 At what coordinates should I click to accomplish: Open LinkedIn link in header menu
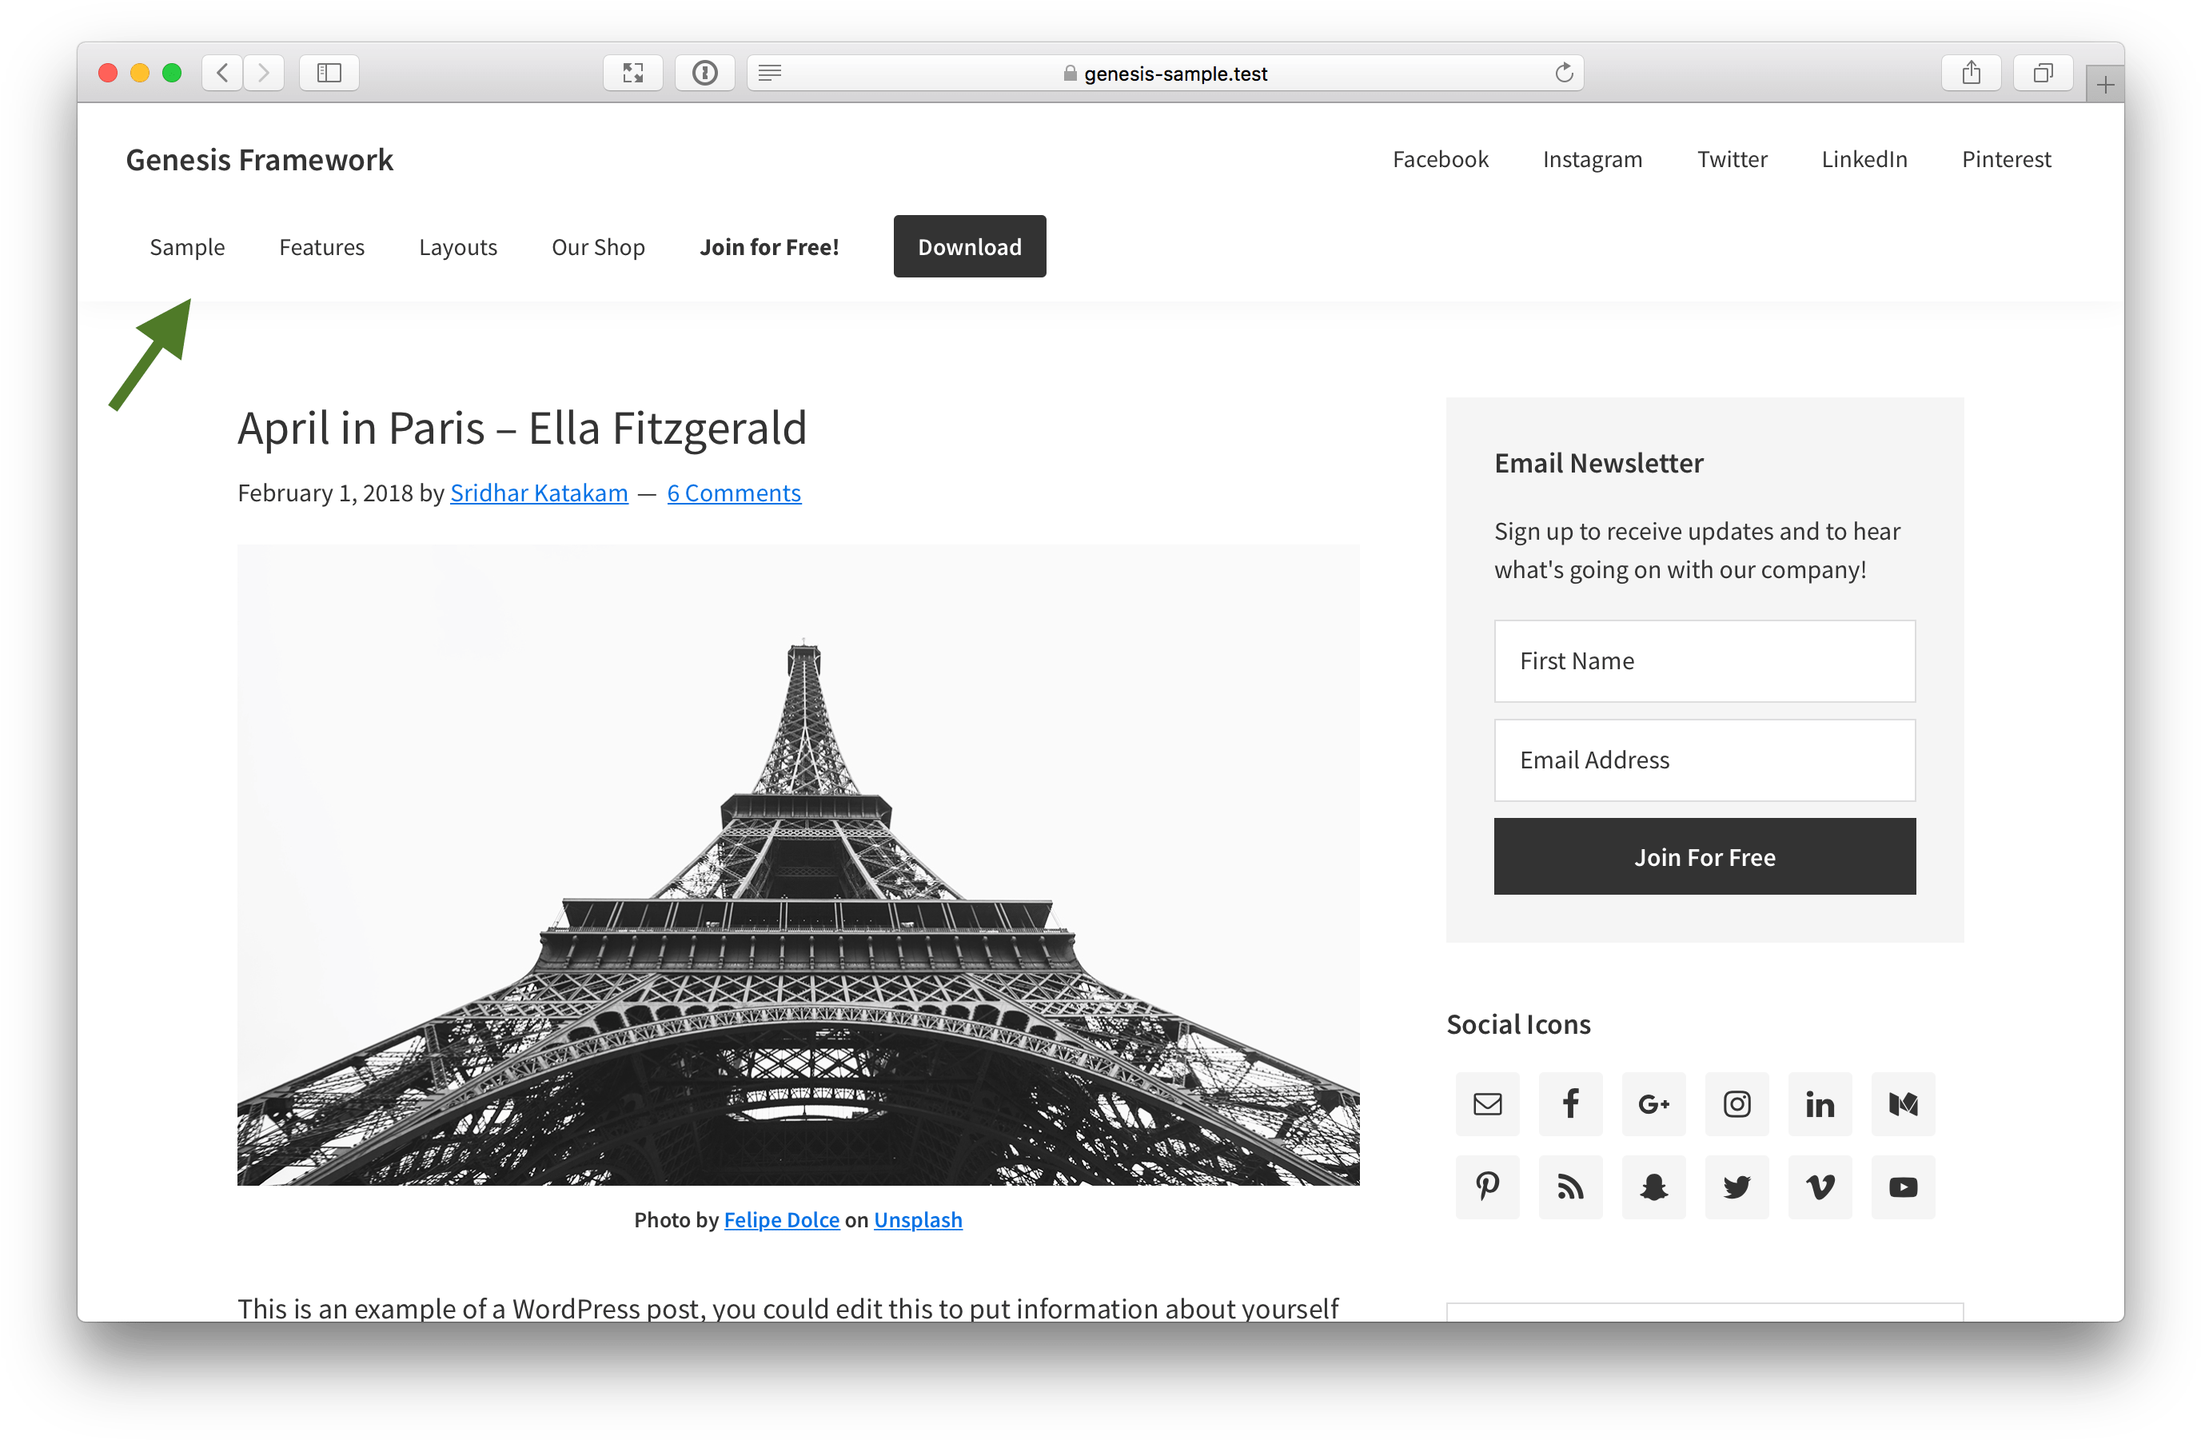(1864, 159)
